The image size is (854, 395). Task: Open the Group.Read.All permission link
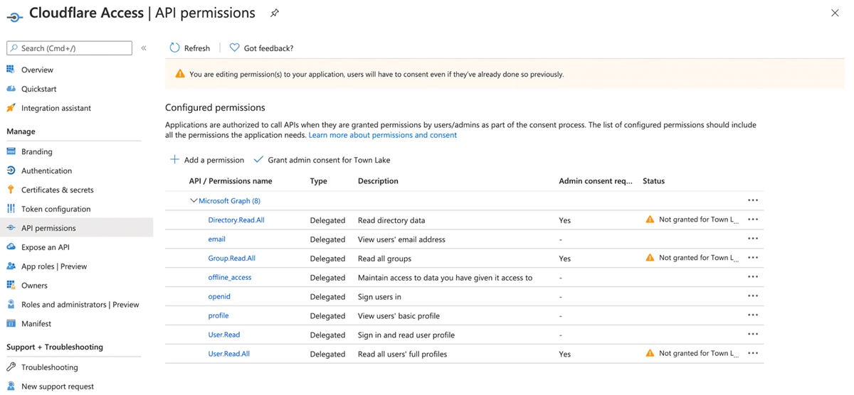231,259
